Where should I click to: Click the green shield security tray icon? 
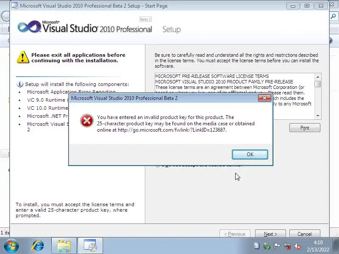coord(267,246)
